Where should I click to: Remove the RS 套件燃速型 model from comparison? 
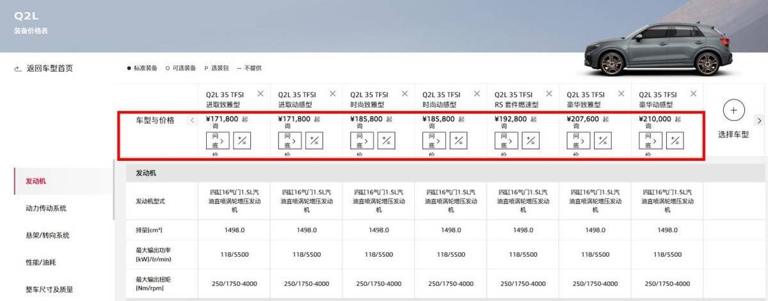(x=548, y=94)
